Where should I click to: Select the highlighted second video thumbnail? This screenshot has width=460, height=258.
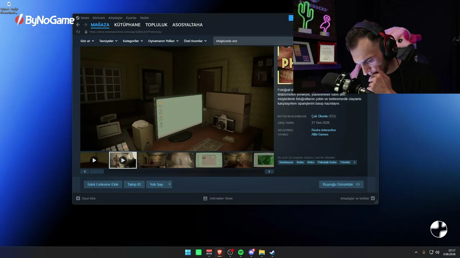click(123, 160)
